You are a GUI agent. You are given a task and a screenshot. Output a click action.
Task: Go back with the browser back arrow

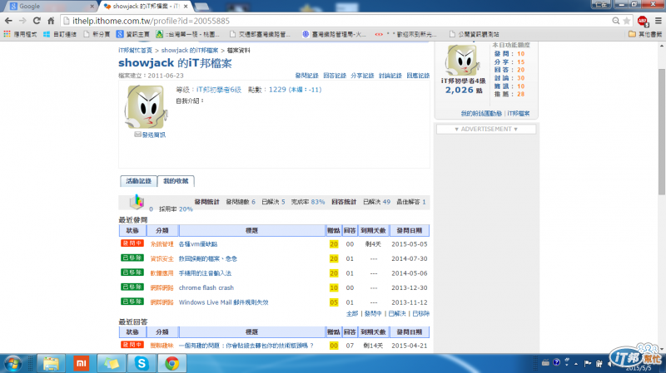[x=8, y=21]
